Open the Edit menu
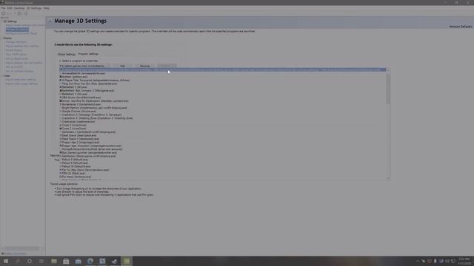 click(10, 8)
